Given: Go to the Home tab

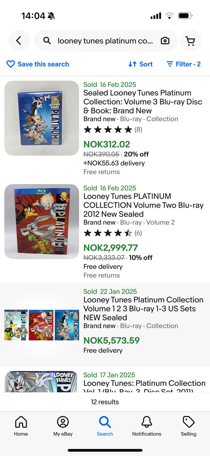Looking at the screenshot, I should pyautogui.click(x=21, y=426).
